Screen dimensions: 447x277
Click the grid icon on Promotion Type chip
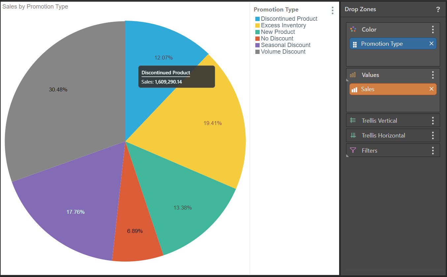[x=355, y=44]
